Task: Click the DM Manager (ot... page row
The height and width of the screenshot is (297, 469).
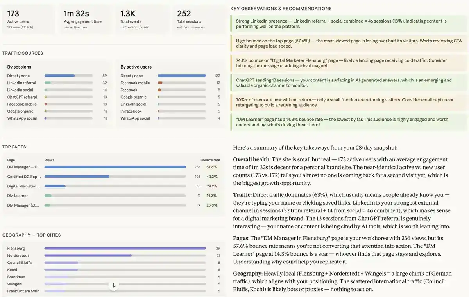Action: click(x=114, y=205)
